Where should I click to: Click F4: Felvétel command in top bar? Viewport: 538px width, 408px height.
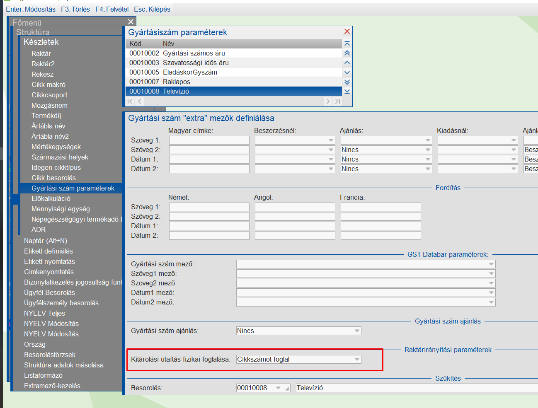coord(112,9)
